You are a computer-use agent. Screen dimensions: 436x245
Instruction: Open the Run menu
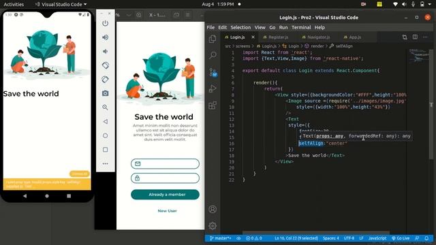283,27
